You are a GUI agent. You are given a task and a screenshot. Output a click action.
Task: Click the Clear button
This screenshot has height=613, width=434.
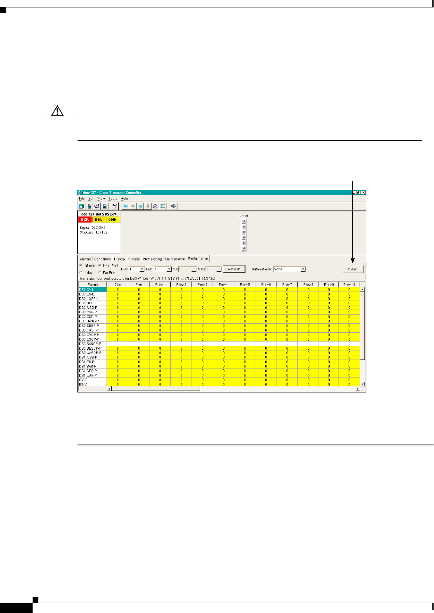(x=353, y=269)
